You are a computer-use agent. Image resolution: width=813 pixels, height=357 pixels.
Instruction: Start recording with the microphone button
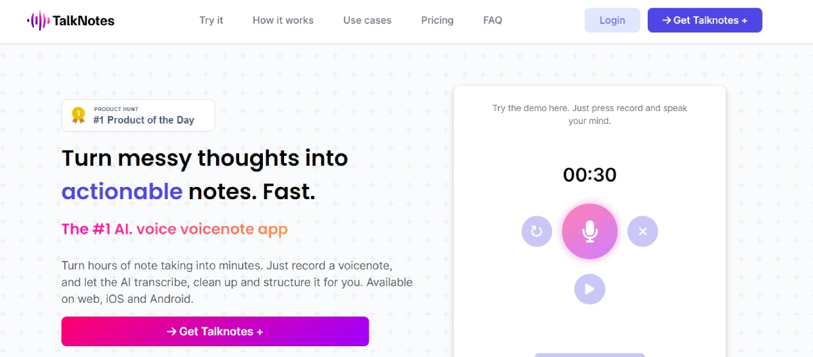(x=589, y=232)
